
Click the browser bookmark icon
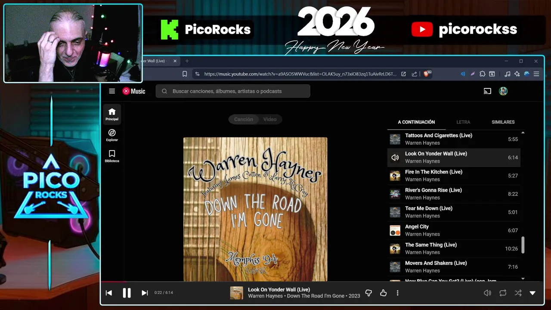(185, 74)
